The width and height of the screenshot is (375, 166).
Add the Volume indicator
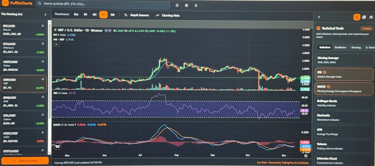click(344, 146)
